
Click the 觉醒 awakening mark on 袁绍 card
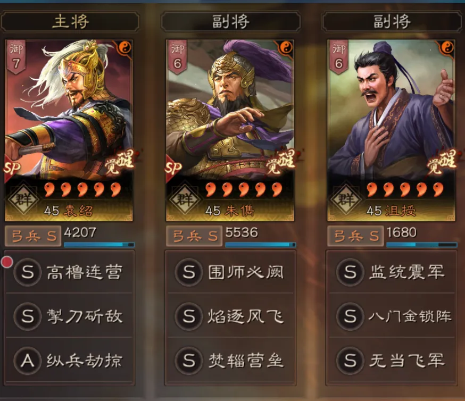tap(120, 162)
